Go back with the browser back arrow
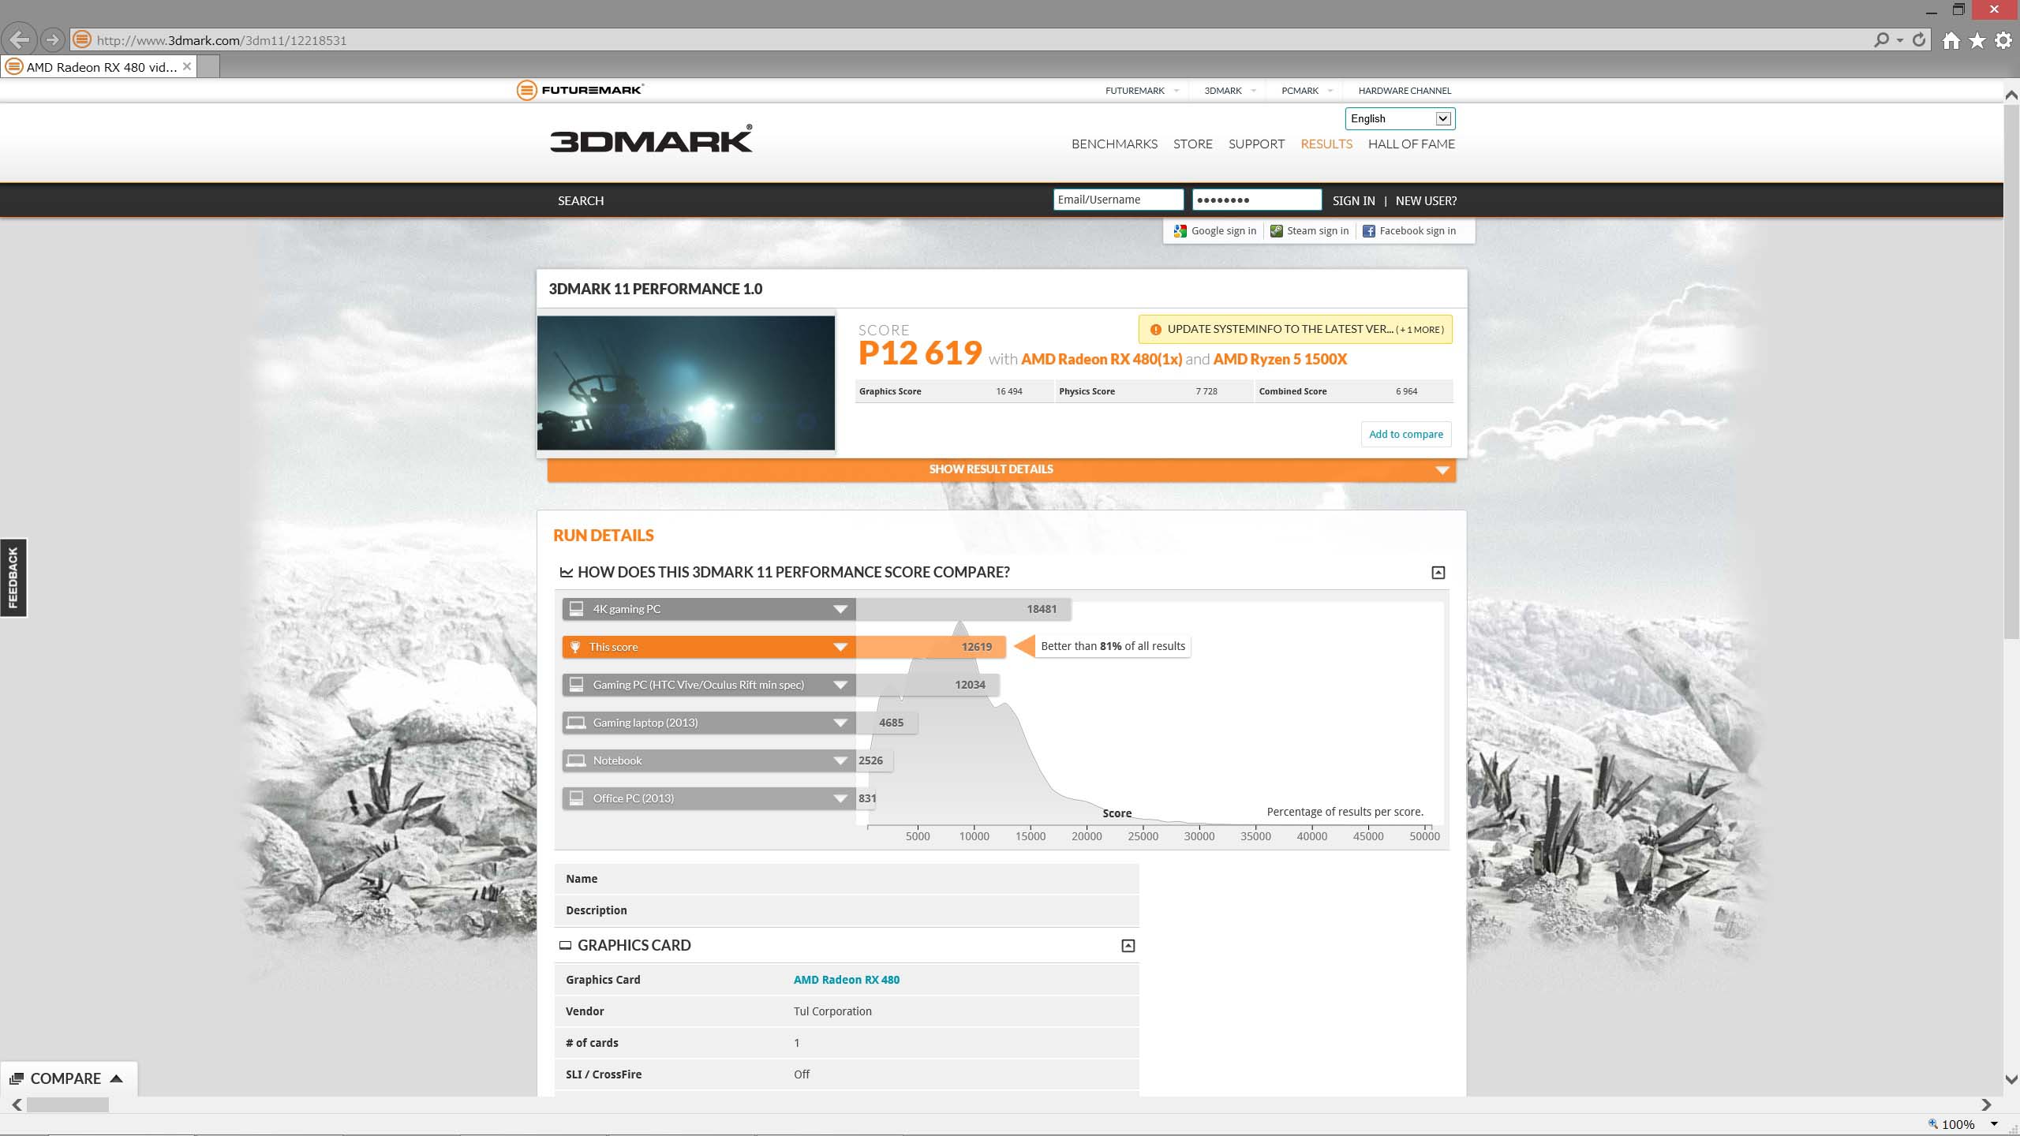The width and height of the screenshot is (2020, 1136). (x=19, y=39)
